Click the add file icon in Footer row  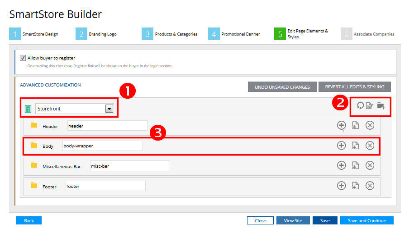(x=356, y=186)
